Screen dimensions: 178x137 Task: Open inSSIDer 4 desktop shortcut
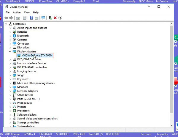coord(29,134)
